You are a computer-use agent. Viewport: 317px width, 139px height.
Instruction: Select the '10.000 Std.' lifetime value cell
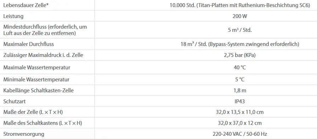(x=239, y=5)
